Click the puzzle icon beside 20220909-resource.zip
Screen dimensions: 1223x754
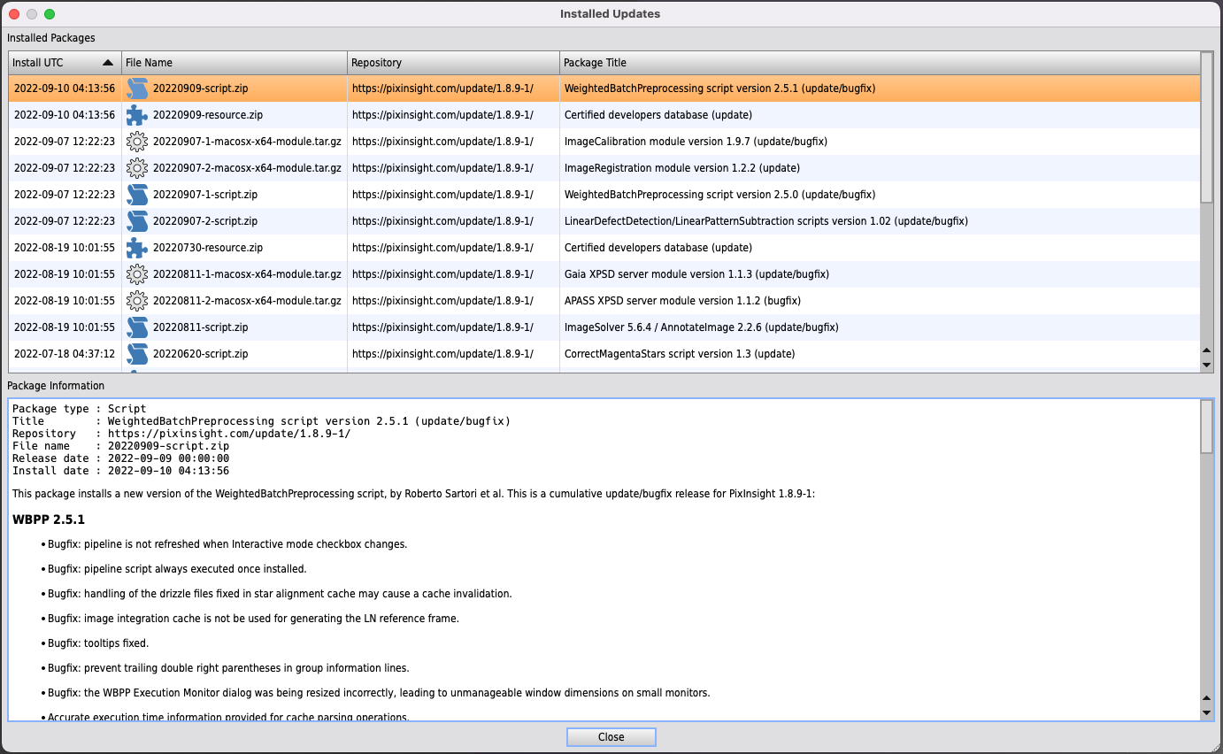[x=136, y=115]
